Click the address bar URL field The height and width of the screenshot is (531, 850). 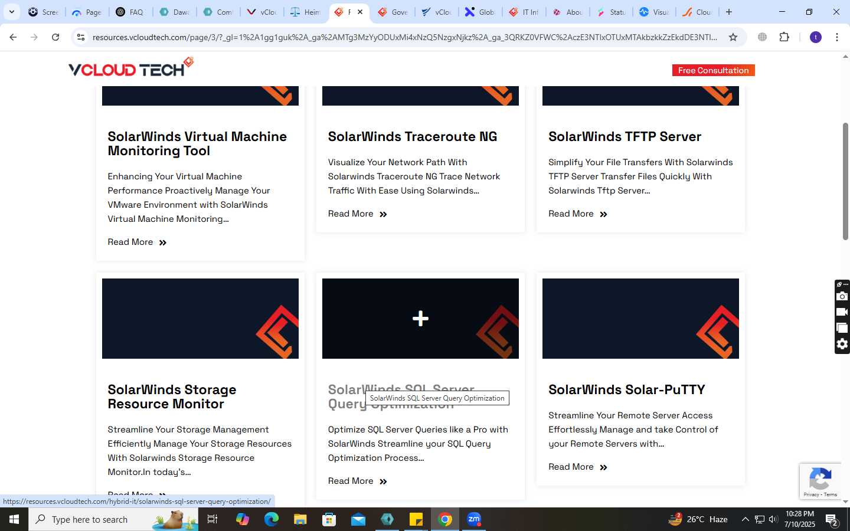[405, 37]
